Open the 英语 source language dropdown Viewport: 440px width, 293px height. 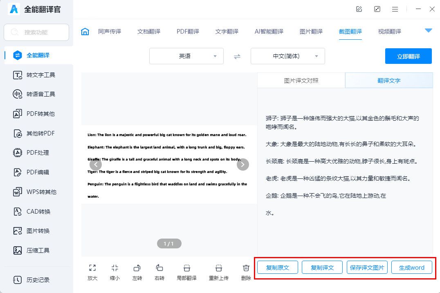click(186, 56)
